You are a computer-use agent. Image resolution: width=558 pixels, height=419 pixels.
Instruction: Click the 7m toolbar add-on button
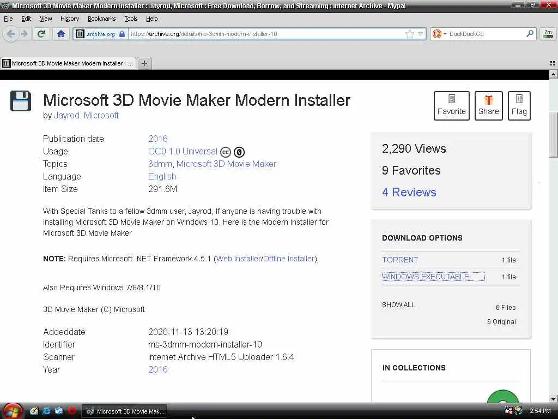coord(548,33)
